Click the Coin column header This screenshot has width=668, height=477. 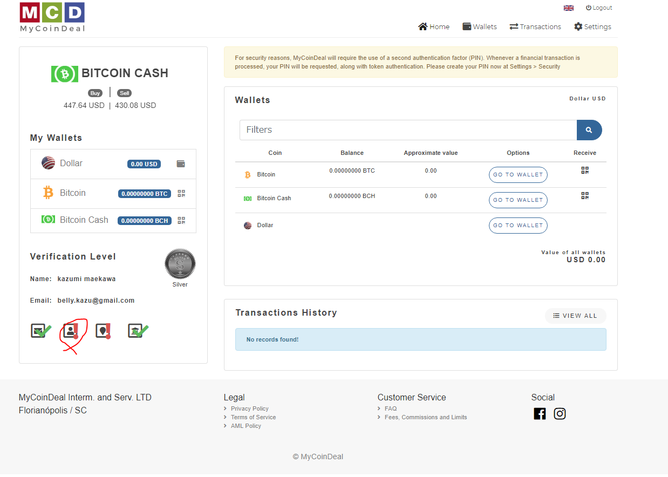[275, 153]
